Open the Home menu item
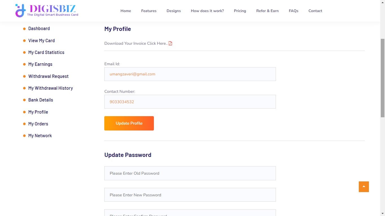Screen dimensions: 385x216 point(126,11)
